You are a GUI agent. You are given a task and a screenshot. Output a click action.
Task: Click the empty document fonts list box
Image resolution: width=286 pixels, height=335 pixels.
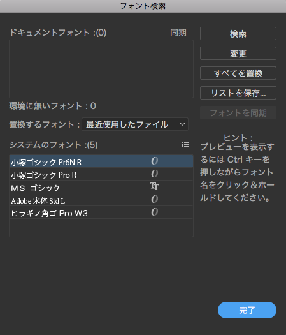[x=101, y=69]
